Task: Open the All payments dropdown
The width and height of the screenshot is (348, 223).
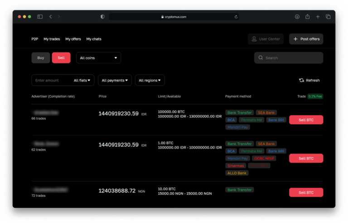Action: (x=115, y=80)
